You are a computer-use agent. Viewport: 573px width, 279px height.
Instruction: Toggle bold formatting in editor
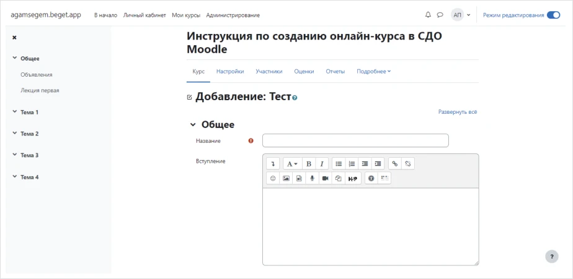(308, 164)
